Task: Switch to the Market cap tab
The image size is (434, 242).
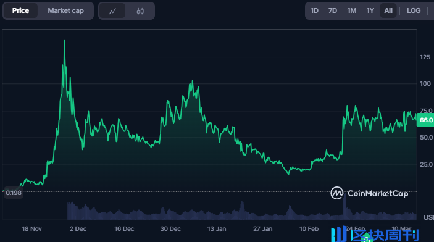Action: (x=65, y=10)
